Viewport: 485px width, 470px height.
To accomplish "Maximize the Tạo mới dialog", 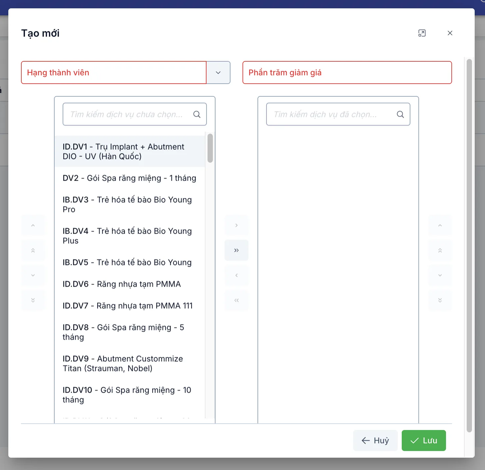I will pos(422,33).
